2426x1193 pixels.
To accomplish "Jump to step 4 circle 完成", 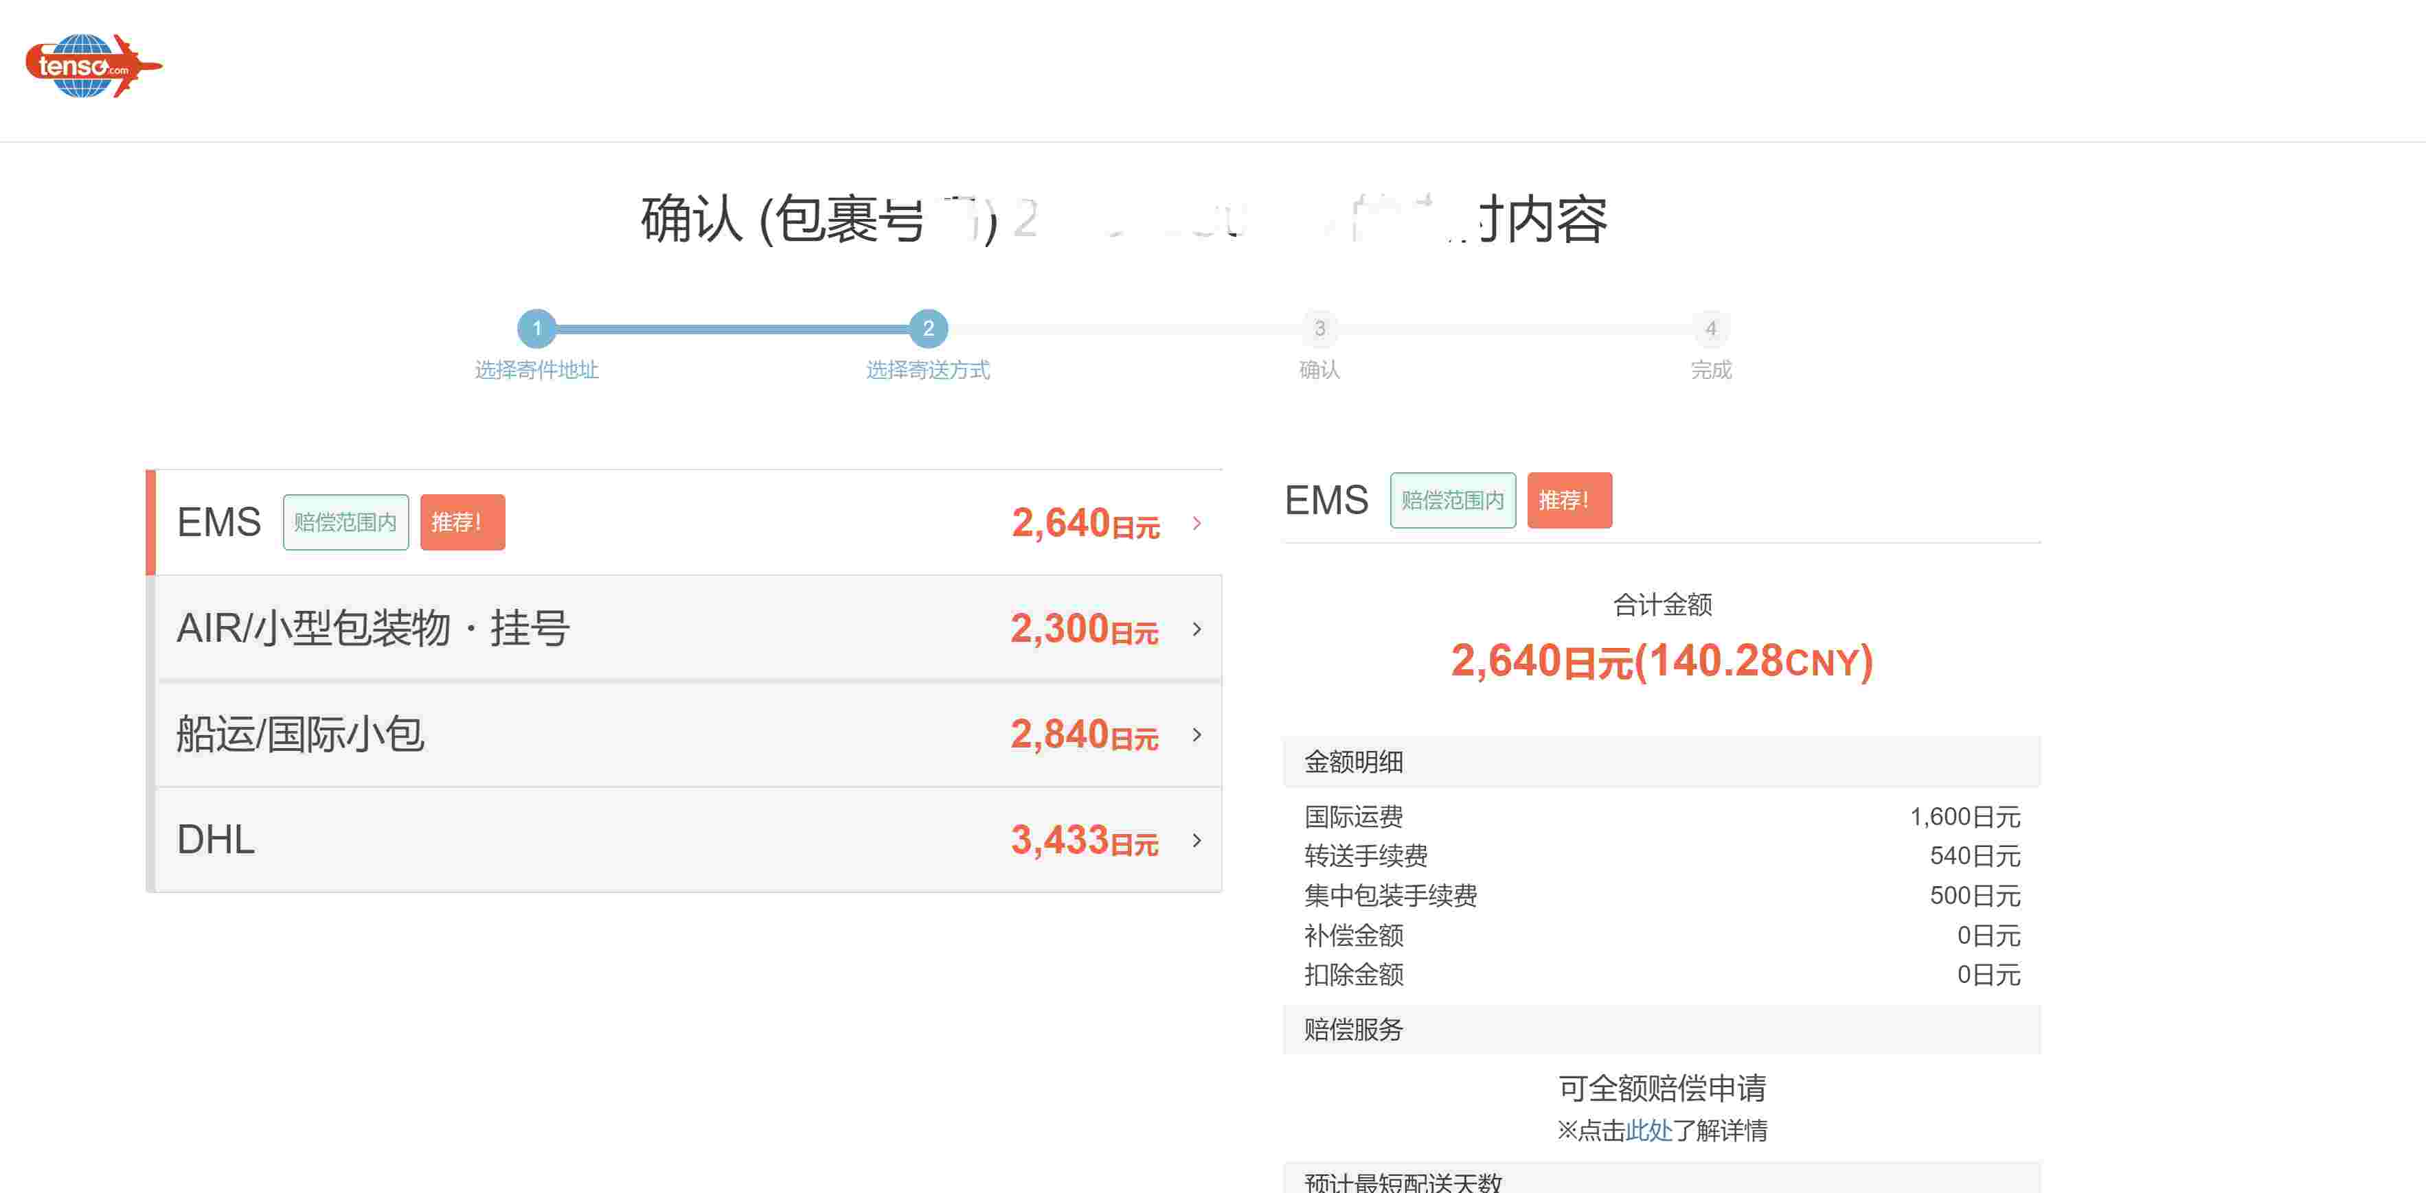I will pyautogui.click(x=1711, y=328).
